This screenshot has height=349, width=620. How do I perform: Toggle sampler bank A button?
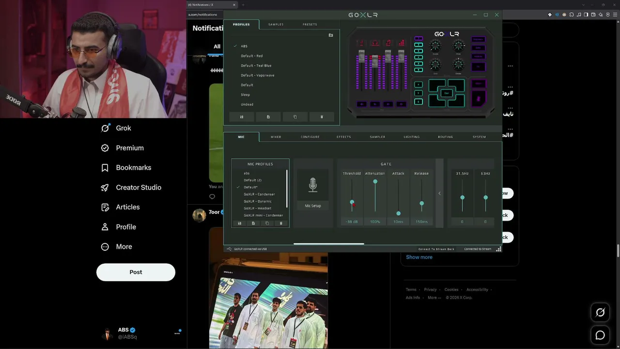pyautogui.click(x=419, y=84)
